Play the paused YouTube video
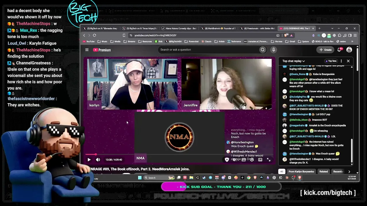Image resolution: width=367 pixels, height=206 pixels. (89, 160)
